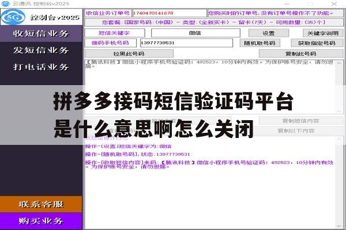Click the SMS message scrollbar up arrow

(339, 63)
